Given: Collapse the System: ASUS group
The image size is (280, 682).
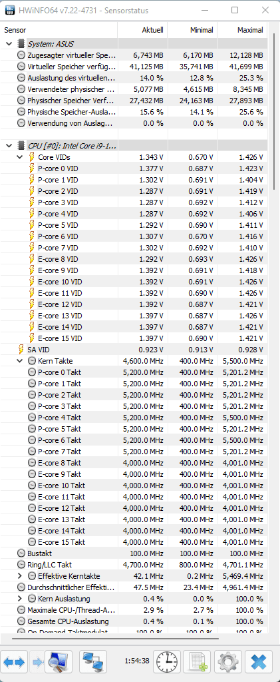Looking at the screenshot, I should (9, 44).
